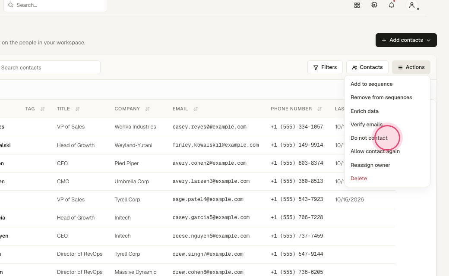Click phone number +1 (555) 149-9914

[x=297, y=145]
